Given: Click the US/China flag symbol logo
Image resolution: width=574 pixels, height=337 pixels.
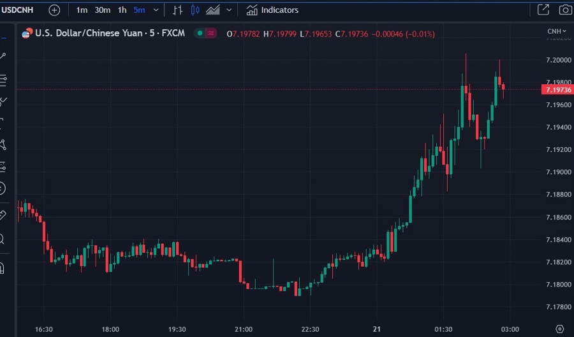Looking at the screenshot, I should [27, 33].
